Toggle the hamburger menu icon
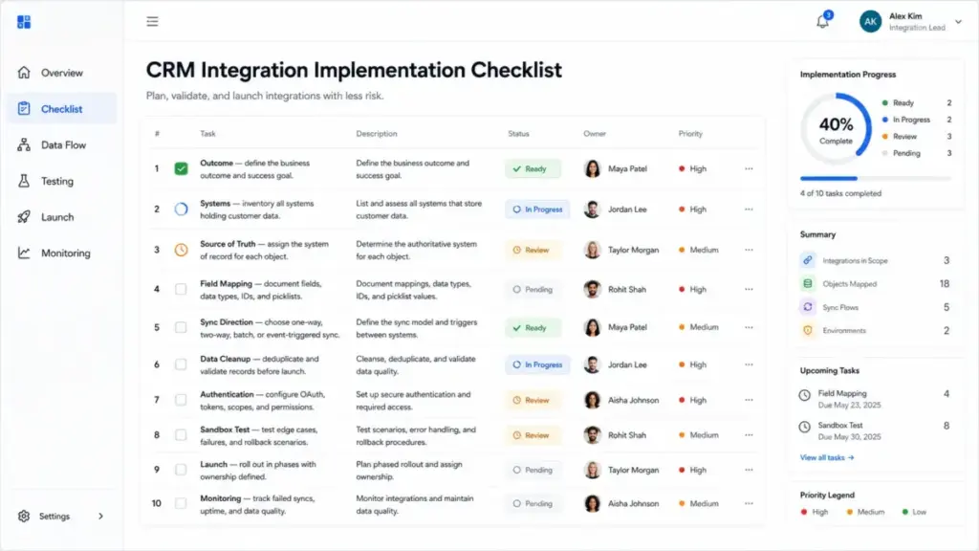 pyautogui.click(x=152, y=22)
